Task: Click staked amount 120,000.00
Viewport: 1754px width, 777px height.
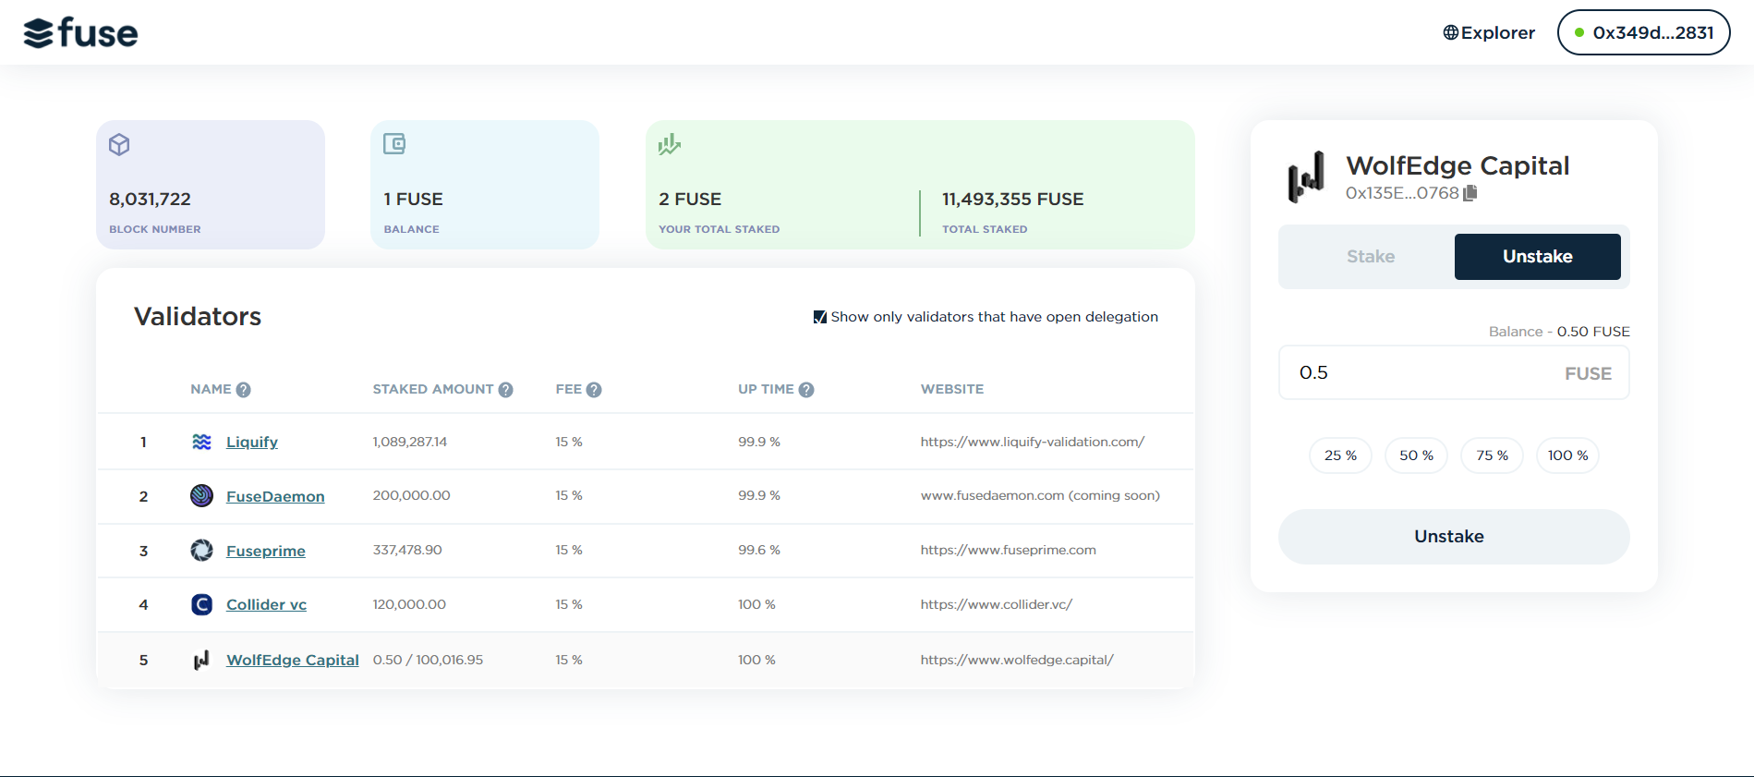Action: (x=409, y=604)
